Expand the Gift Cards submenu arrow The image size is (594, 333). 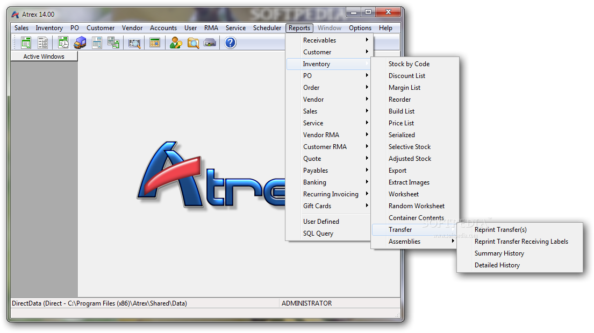click(367, 206)
